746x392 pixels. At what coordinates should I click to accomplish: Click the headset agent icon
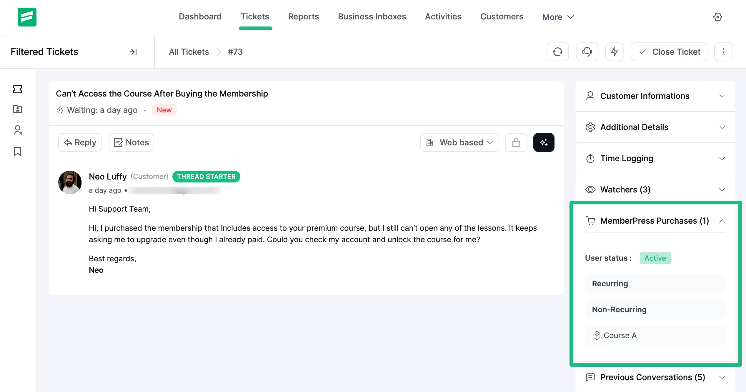click(x=587, y=52)
